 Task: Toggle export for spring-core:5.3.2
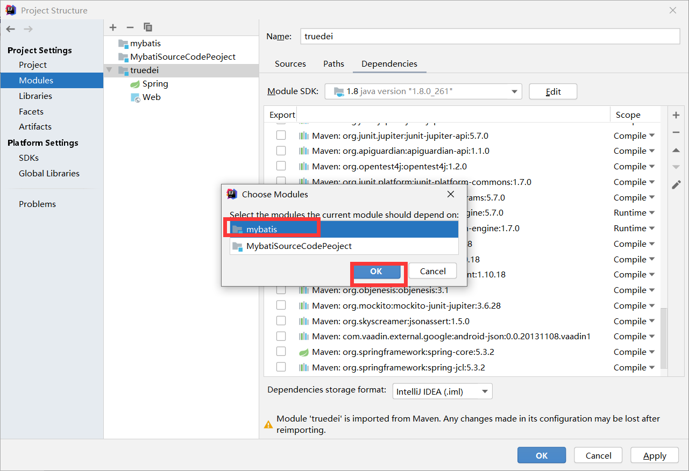coord(281,352)
